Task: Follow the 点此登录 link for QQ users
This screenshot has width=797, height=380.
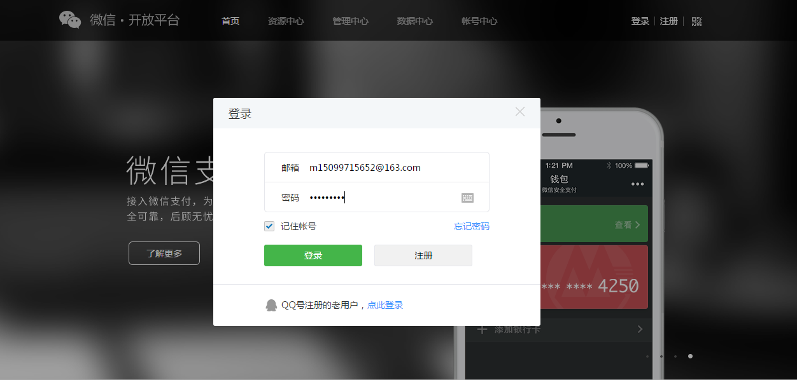Action: click(x=385, y=305)
